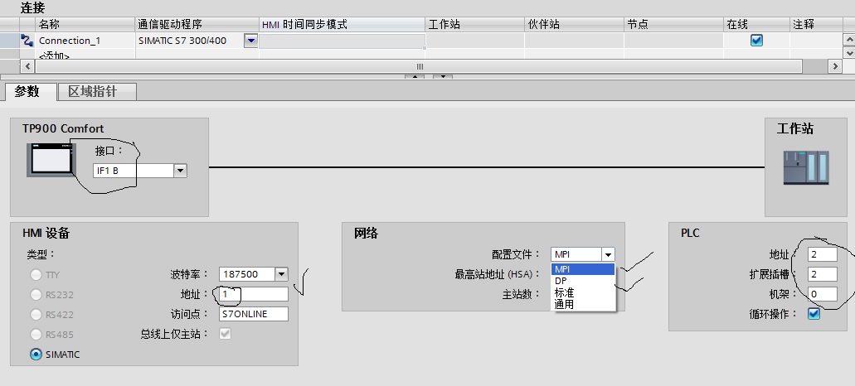855x386 pixels.
Task: Open the network profile (配置文件) dropdown arrow
Action: pos(608,254)
